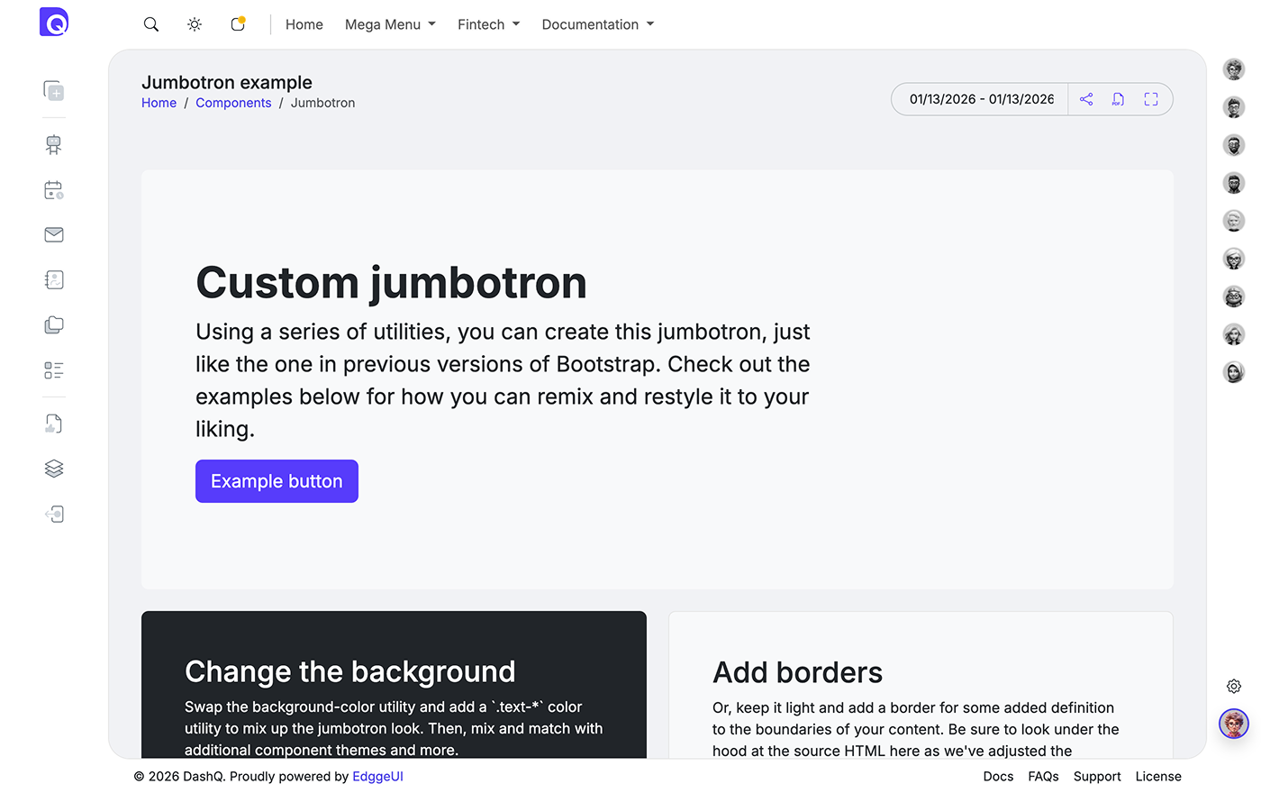Open the EdggeUI footer link
This screenshot has width=1261, height=793.
[x=377, y=777]
